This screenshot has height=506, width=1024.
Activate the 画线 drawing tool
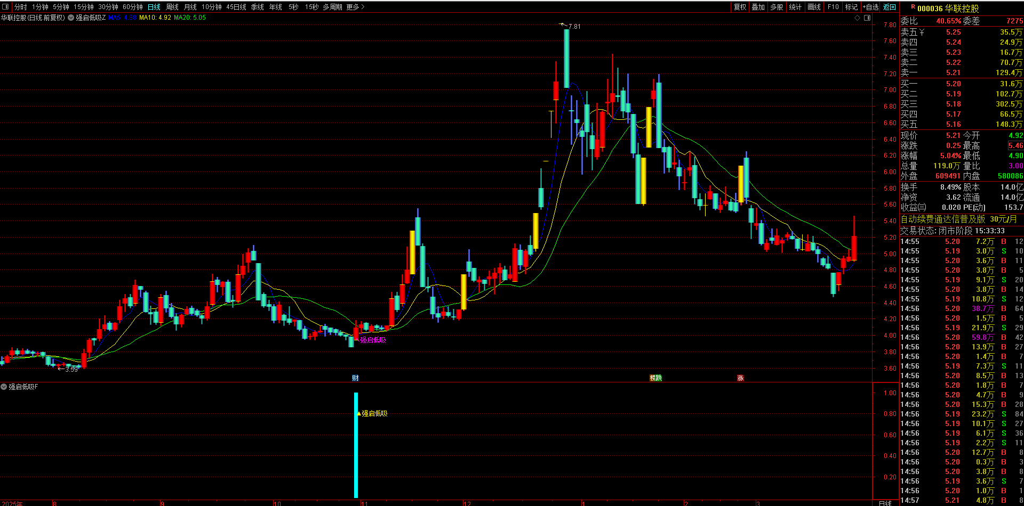pos(814,7)
